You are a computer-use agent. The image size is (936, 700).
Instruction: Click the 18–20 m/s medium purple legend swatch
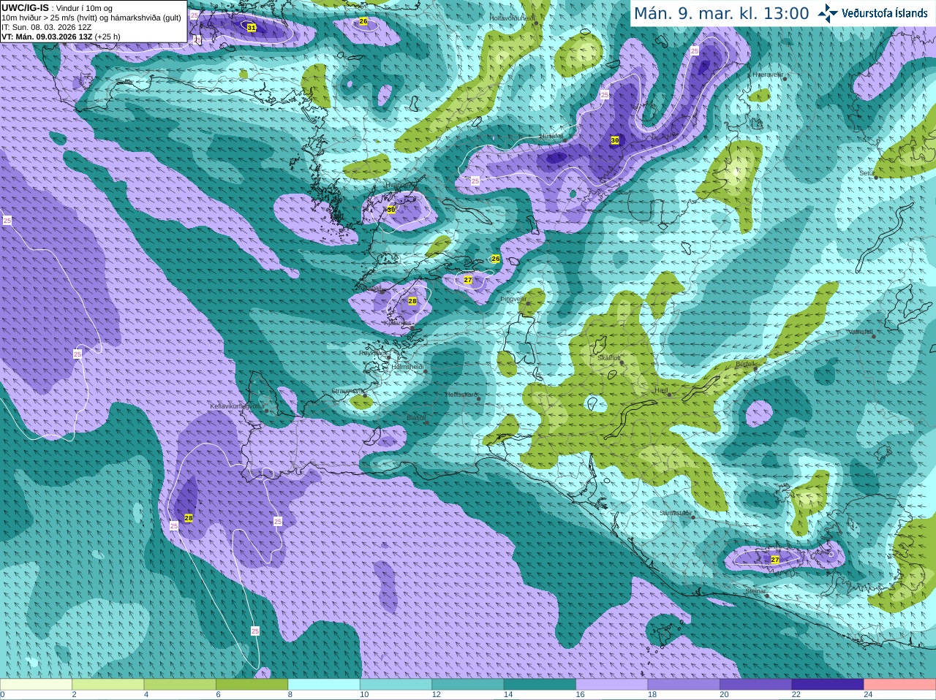point(684,685)
